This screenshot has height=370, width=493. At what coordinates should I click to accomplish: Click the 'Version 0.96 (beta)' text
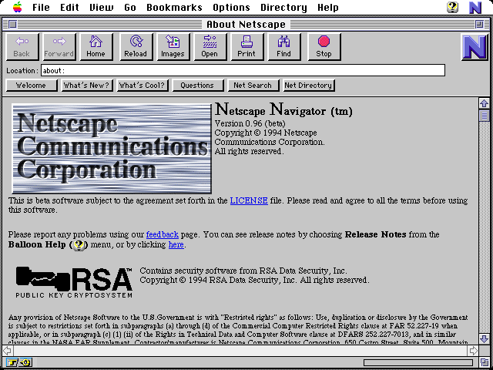(x=250, y=123)
